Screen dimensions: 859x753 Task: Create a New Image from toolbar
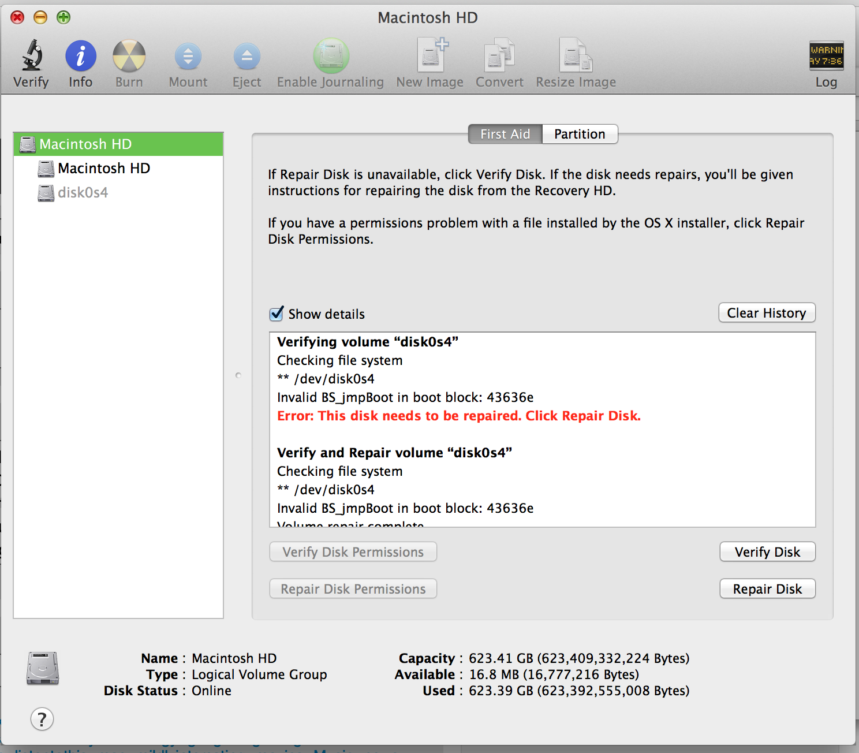(x=432, y=55)
